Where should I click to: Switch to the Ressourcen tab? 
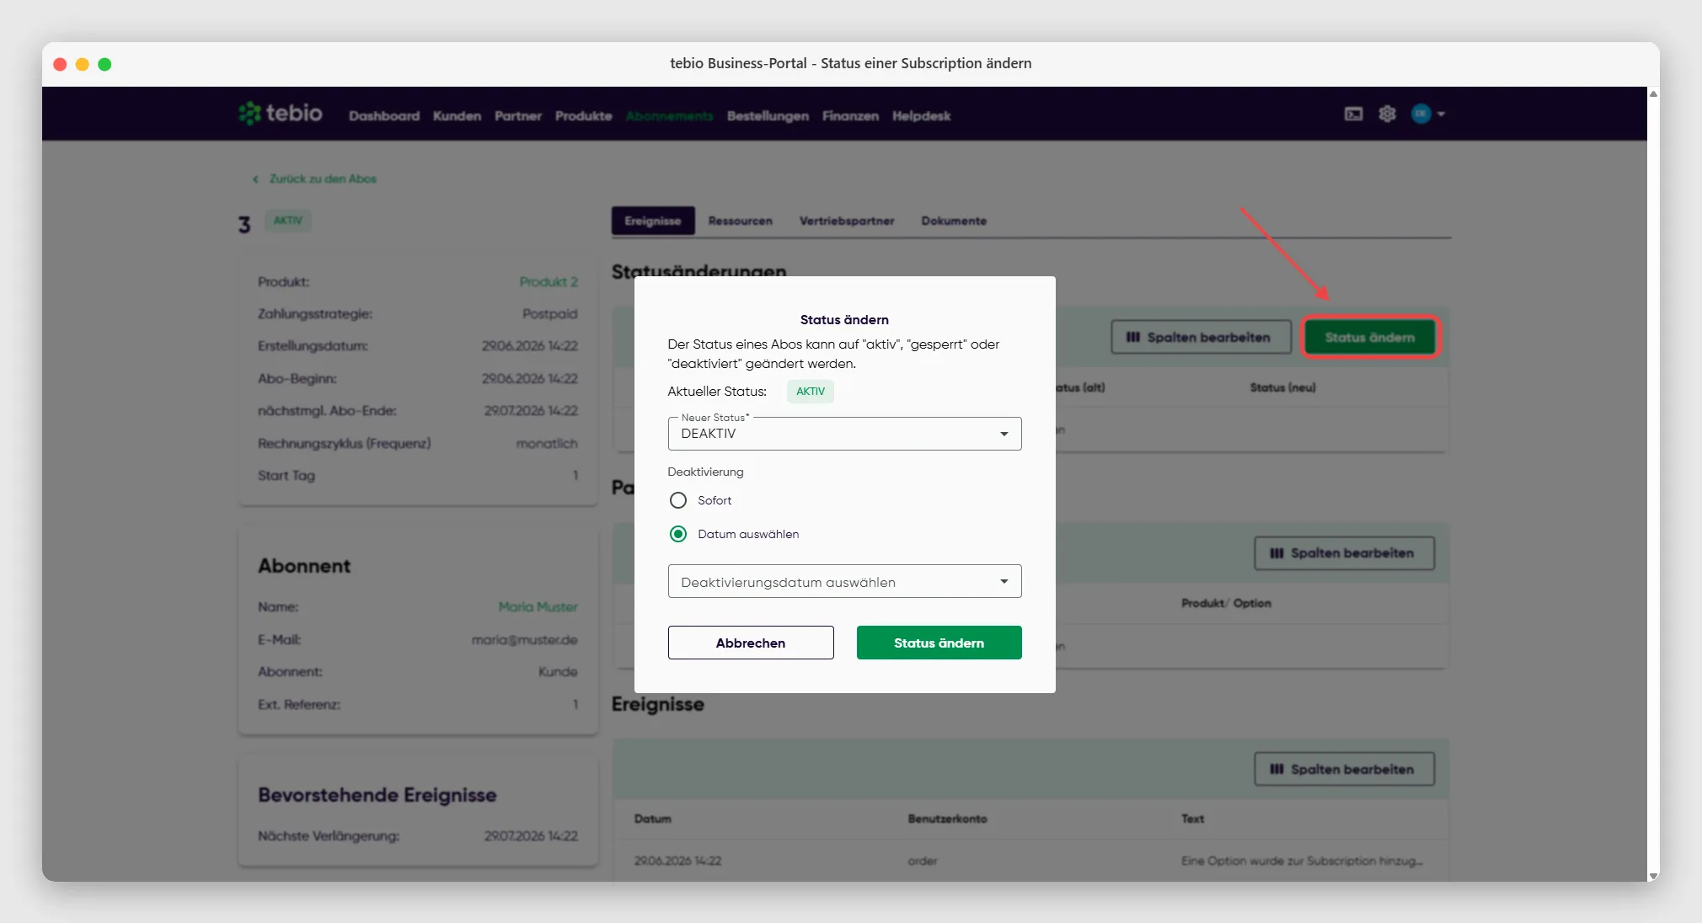pyautogui.click(x=740, y=221)
